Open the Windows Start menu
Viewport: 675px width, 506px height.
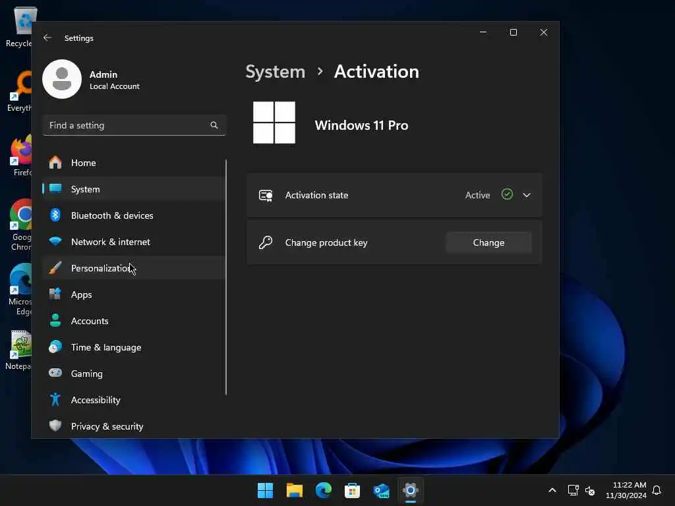pyautogui.click(x=265, y=490)
